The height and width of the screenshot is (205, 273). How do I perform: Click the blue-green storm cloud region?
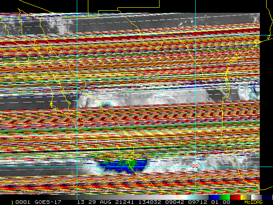[123, 166]
